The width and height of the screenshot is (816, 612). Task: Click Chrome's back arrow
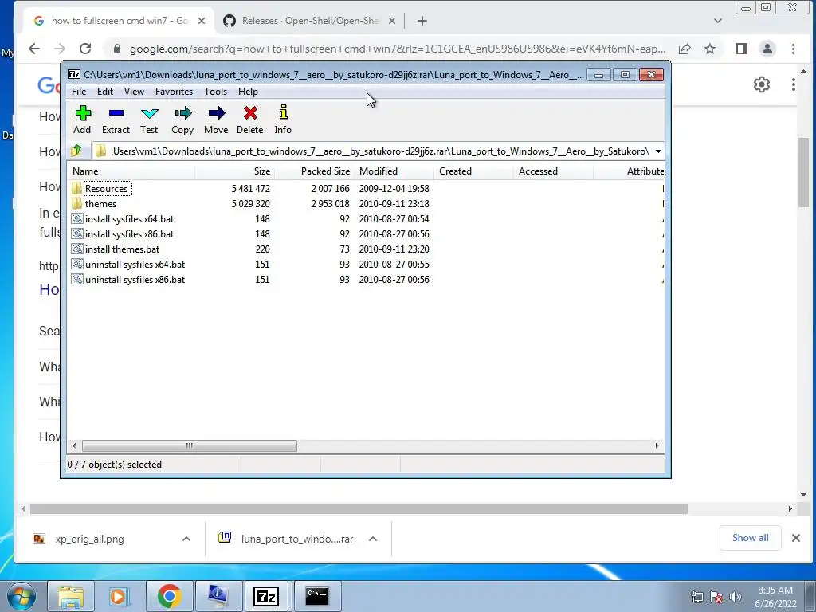33,49
